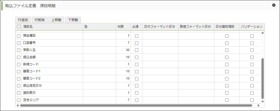The image size is (280, 111).
Task: Click the 日付フォーマット区分 cell for 振込指定区分
Action: pyautogui.click(x=160, y=86)
